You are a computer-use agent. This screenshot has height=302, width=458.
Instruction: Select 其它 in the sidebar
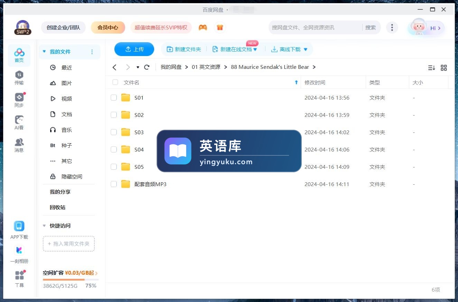click(x=67, y=161)
